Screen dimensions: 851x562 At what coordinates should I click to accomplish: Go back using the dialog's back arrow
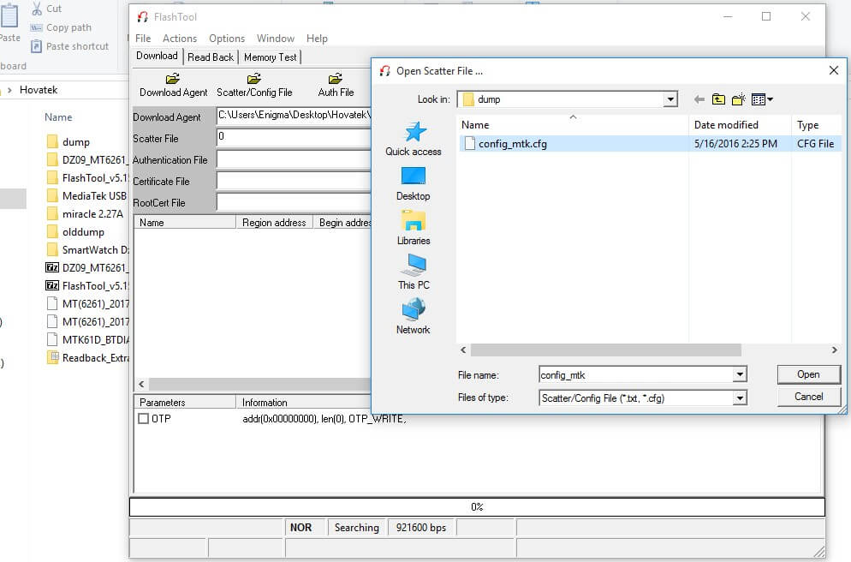[699, 99]
